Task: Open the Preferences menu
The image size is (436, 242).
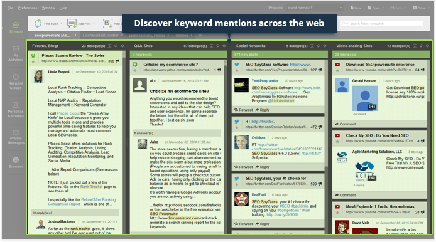Action: [28, 8]
